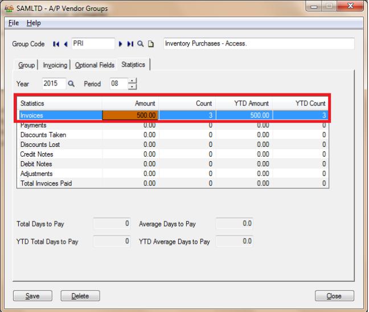Screen dimensions: 369x312
Task: Edit the group description field
Action: tap(259, 44)
